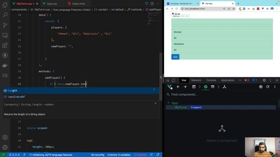This screenshot has height=157, width=280.
Task: Open the Vue devtools Timeline icon
Action: (x=213, y=87)
